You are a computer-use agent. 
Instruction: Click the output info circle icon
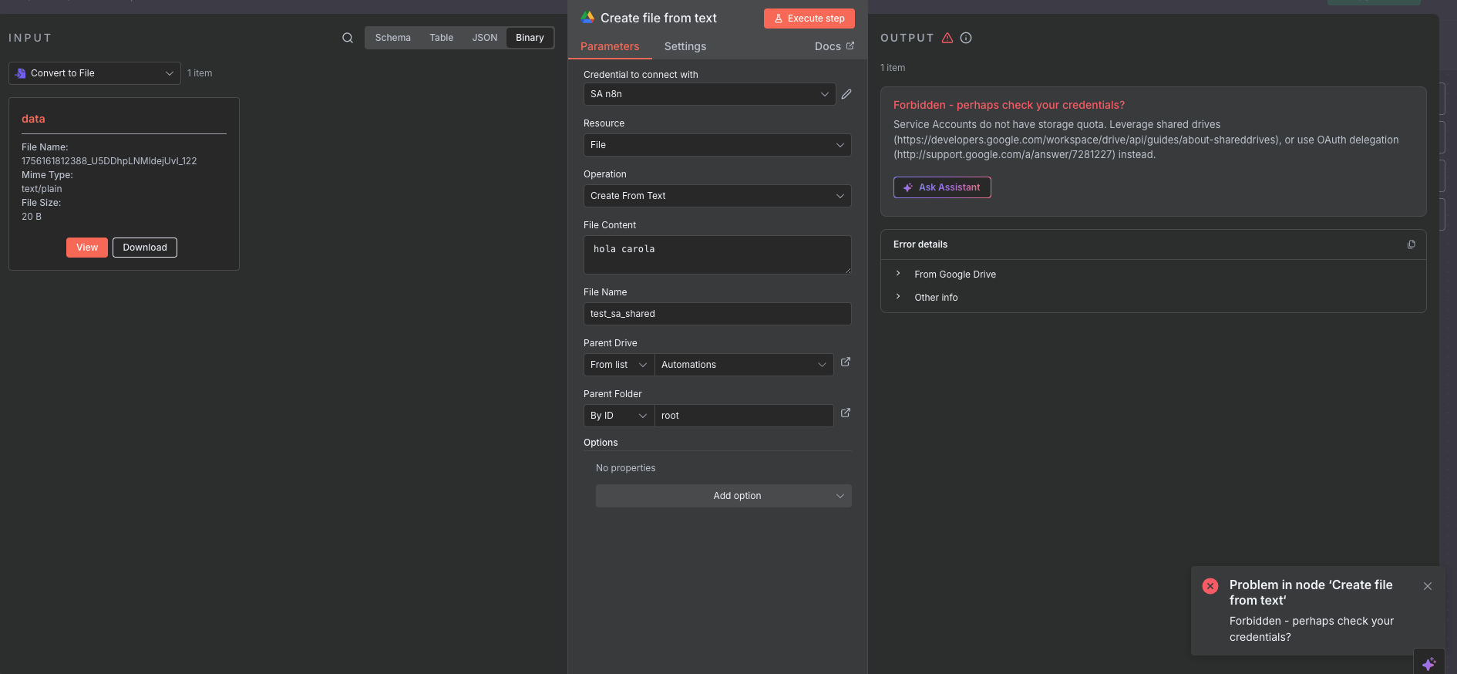click(966, 38)
